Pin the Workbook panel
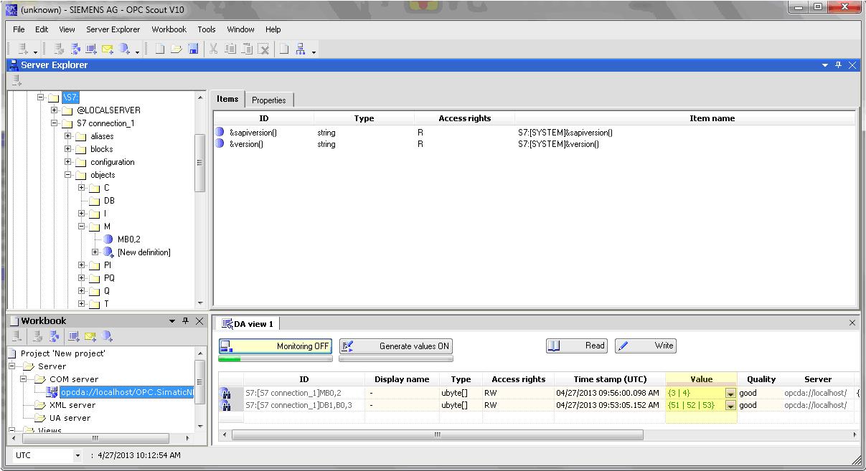The height and width of the screenshot is (471, 866). click(185, 321)
